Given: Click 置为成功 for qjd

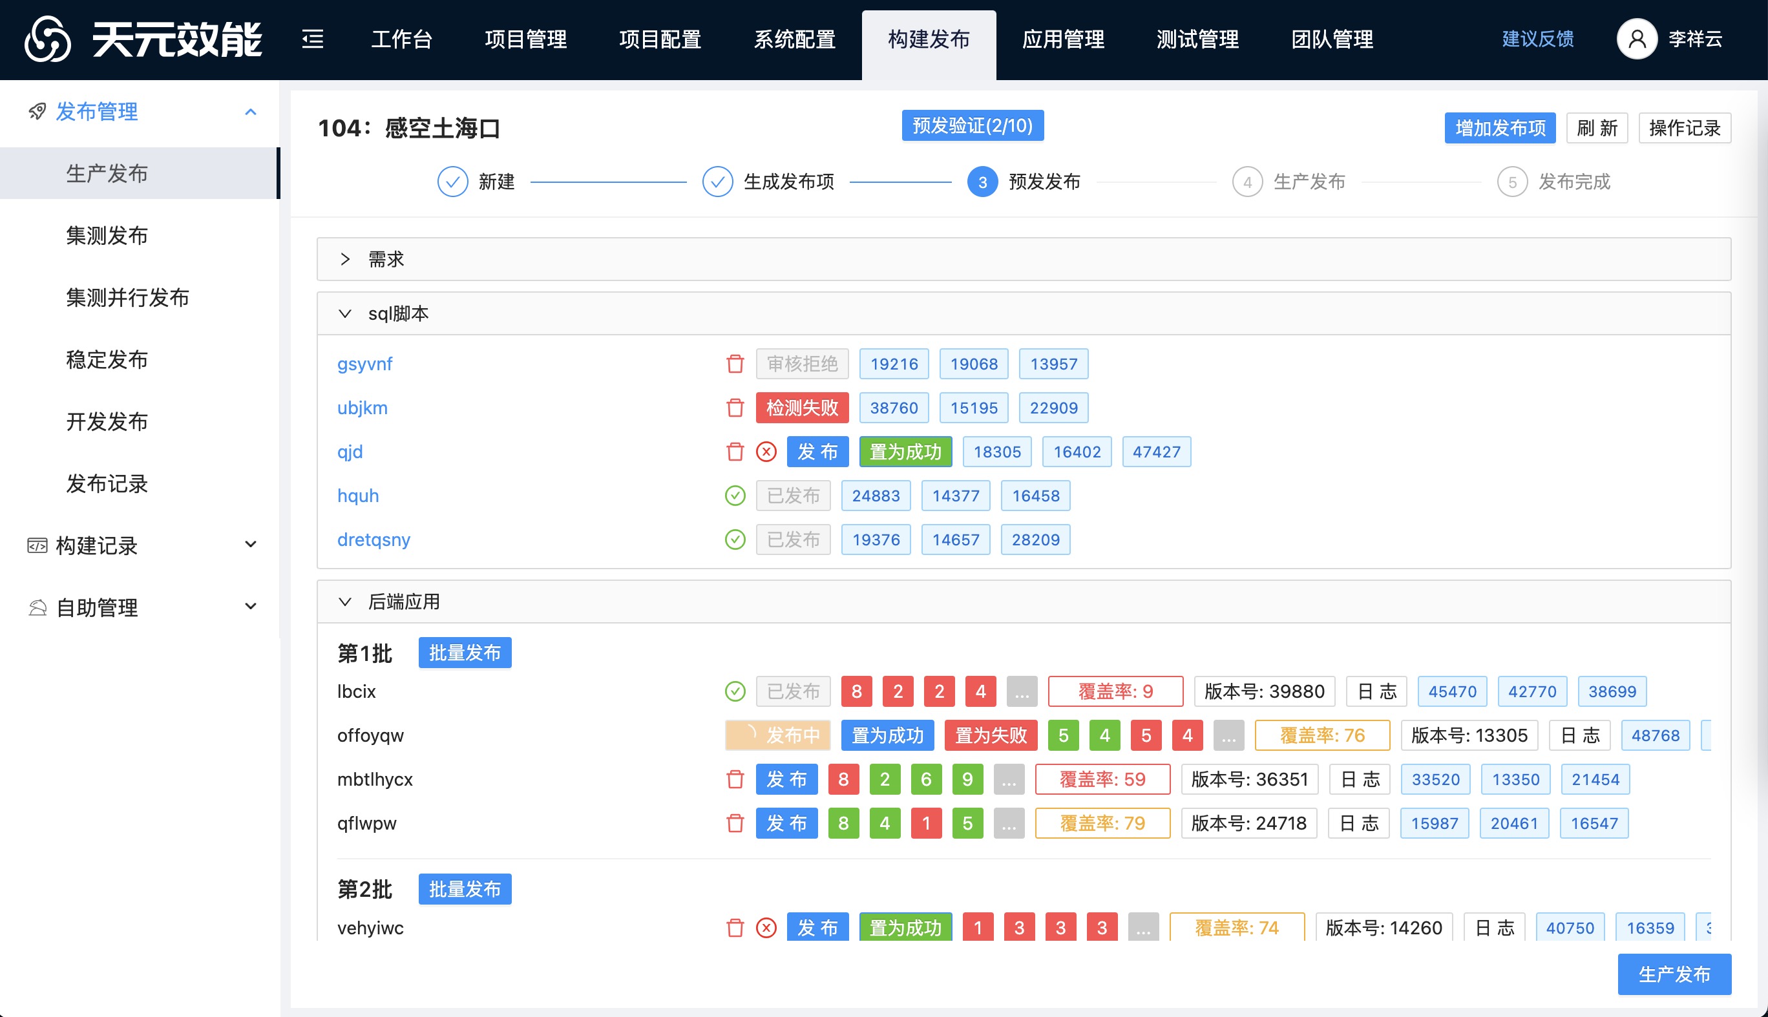Looking at the screenshot, I should point(905,452).
